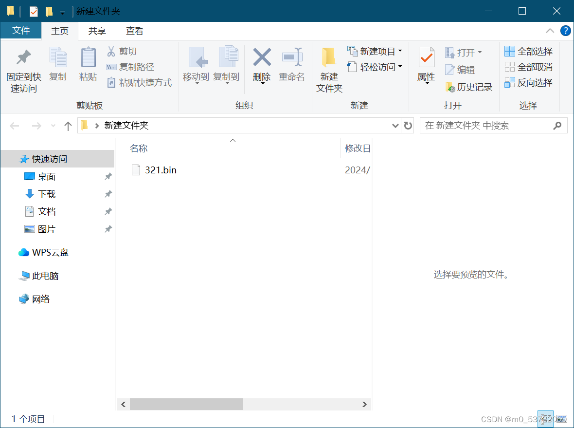Image resolution: width=574 pixels, height=428 pixels.
Task: Open the Move to (移动到) menu
Action: tap(196, 66)
